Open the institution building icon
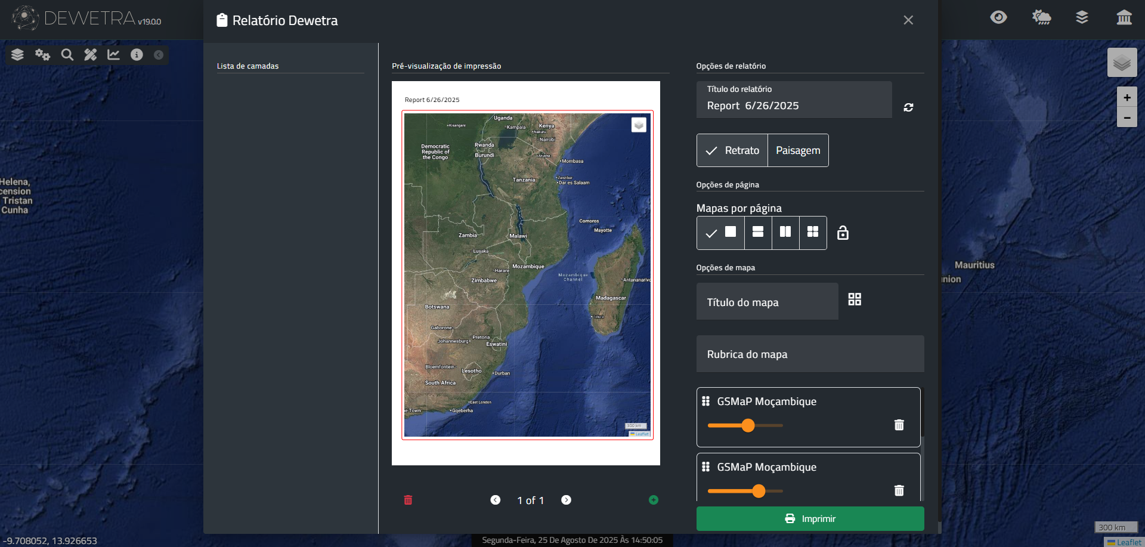Screen dimensions: 1145x547 tap(1124, 17)
